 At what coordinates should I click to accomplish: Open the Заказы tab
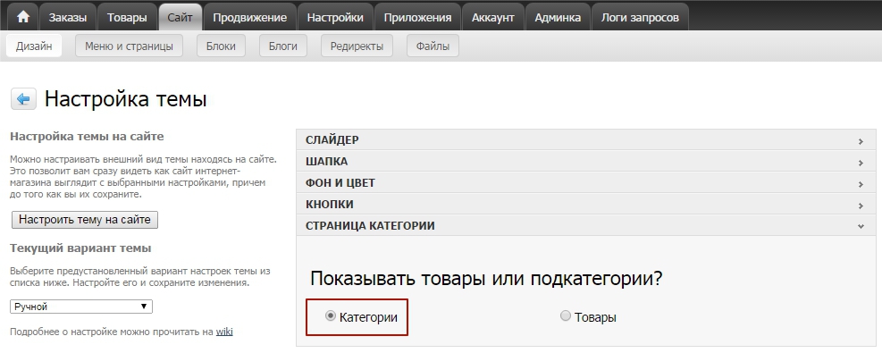tap(68, 17)
